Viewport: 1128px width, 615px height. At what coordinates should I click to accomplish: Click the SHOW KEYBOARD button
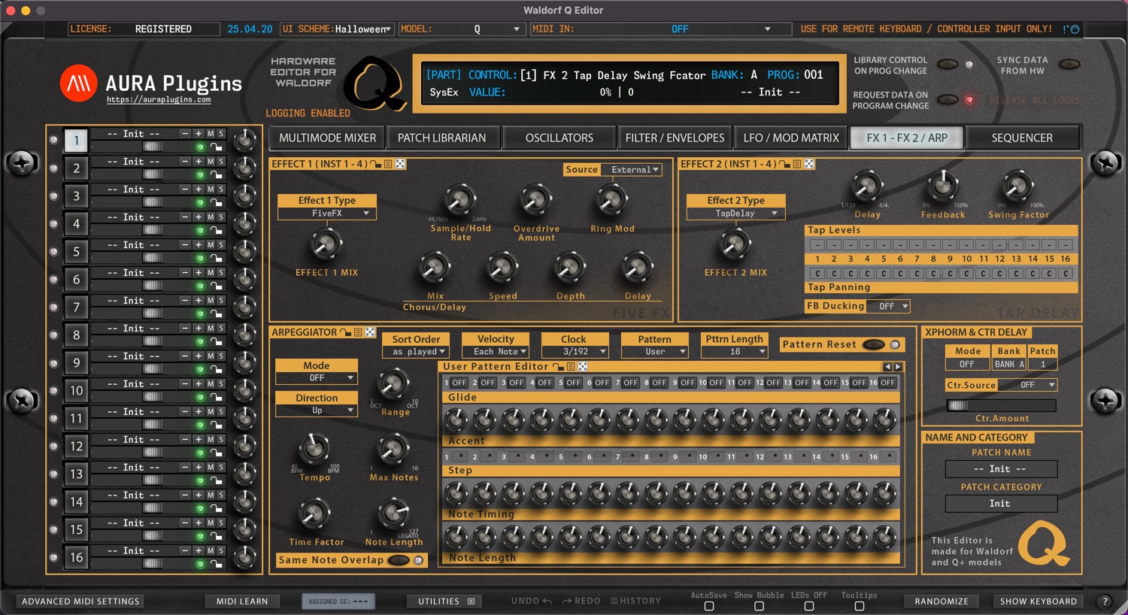[x=1039, y=601]
